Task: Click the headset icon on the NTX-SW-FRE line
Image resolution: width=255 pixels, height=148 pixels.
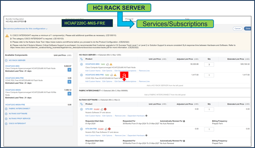Action: click(x=106, y=129)
